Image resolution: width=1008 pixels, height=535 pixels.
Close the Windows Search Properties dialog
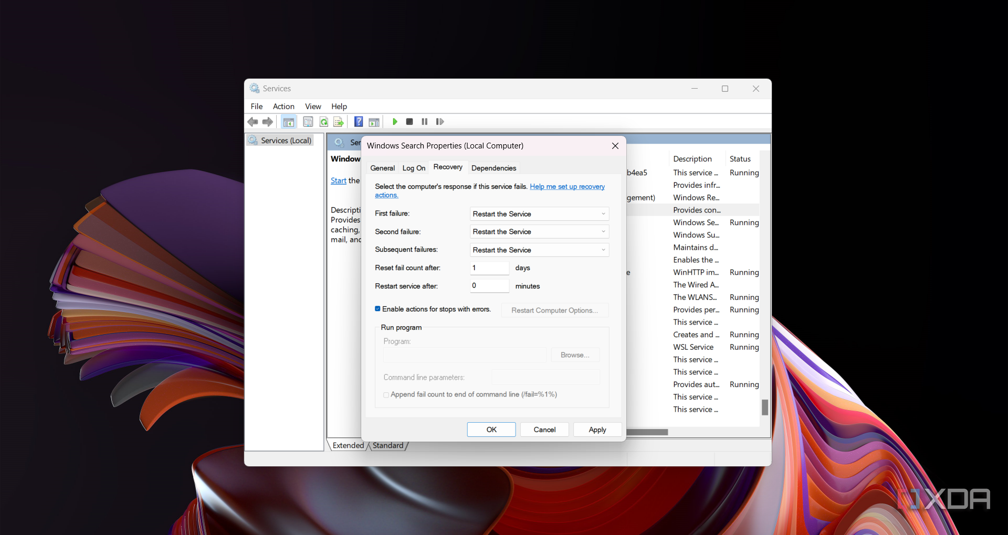(x=615, y=146)
